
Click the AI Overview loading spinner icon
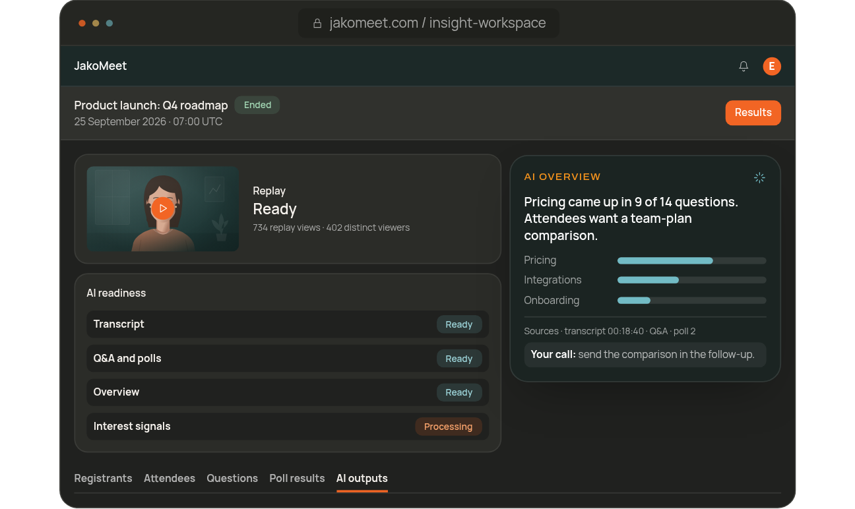click(759, 177)
